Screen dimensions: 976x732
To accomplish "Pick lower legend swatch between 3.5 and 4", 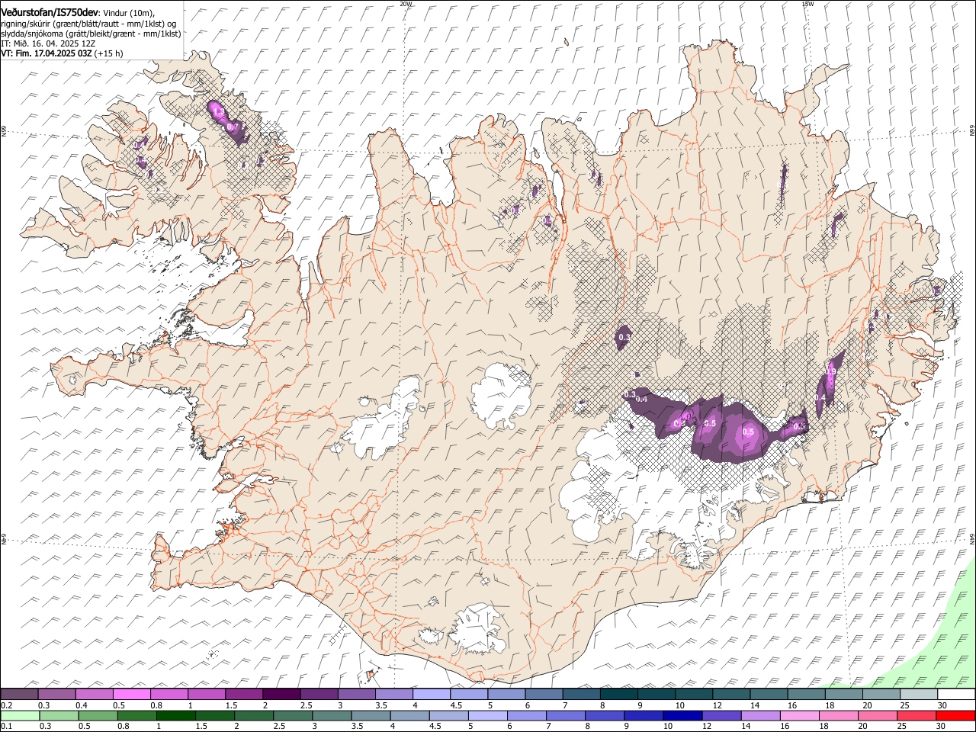I will 371,715.
